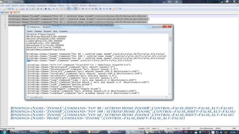Click 'Sel : 372' in status bar
The image size is (239, 134).
186,128
